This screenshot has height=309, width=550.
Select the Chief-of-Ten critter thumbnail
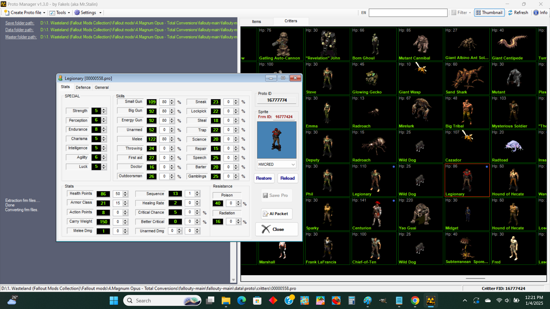(x=374, y=248)
